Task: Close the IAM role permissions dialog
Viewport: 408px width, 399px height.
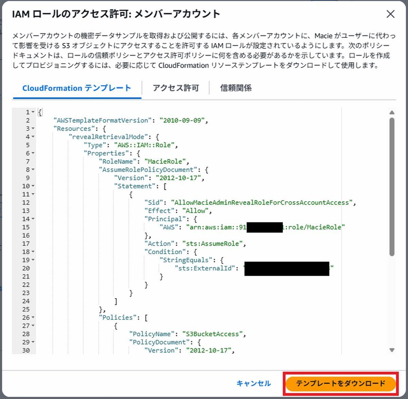Action: click(391, 14)
